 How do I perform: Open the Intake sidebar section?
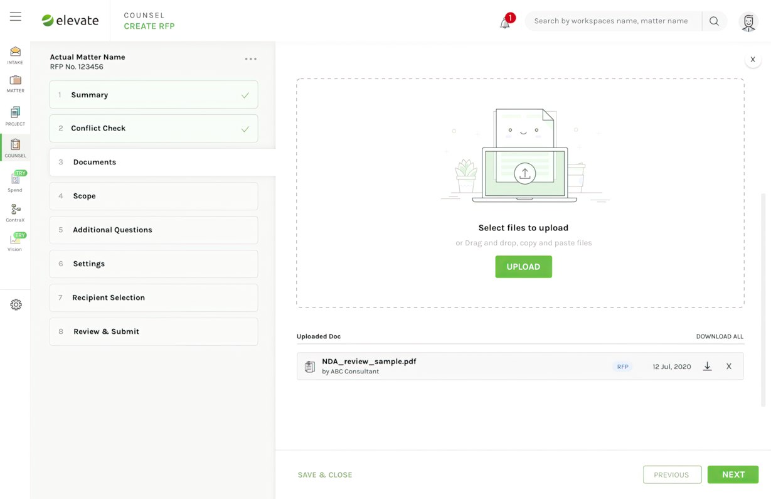pyautogui.click(x=15, y=55)
